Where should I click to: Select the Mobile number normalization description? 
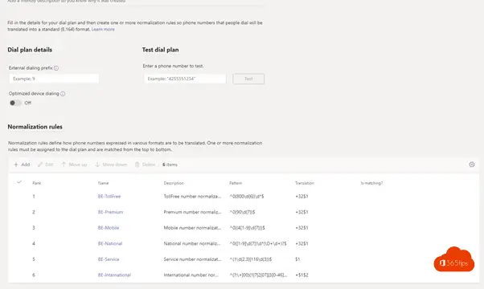192,228
